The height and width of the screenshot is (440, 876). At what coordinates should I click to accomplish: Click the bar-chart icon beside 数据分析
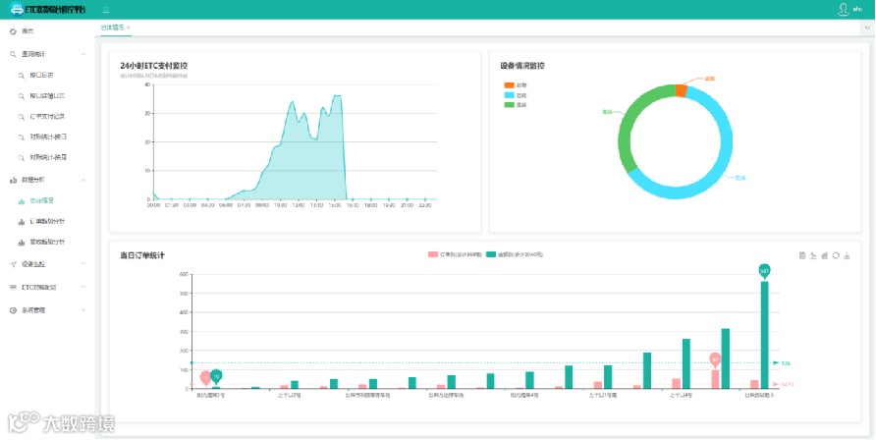point(14,181)
